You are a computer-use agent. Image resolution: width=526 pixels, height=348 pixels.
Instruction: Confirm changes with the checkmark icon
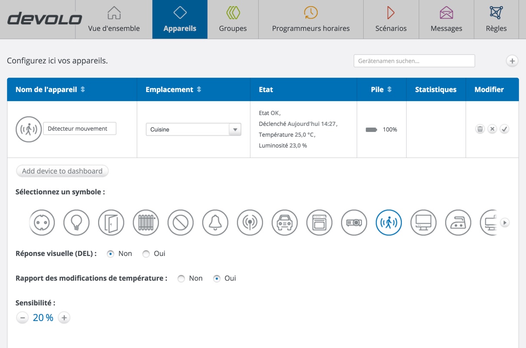pos(504,129)
